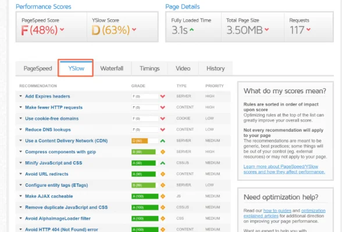
Task: Click the A (100) grade bar for Make AJAX cacheable
Action: click(145, 196)
